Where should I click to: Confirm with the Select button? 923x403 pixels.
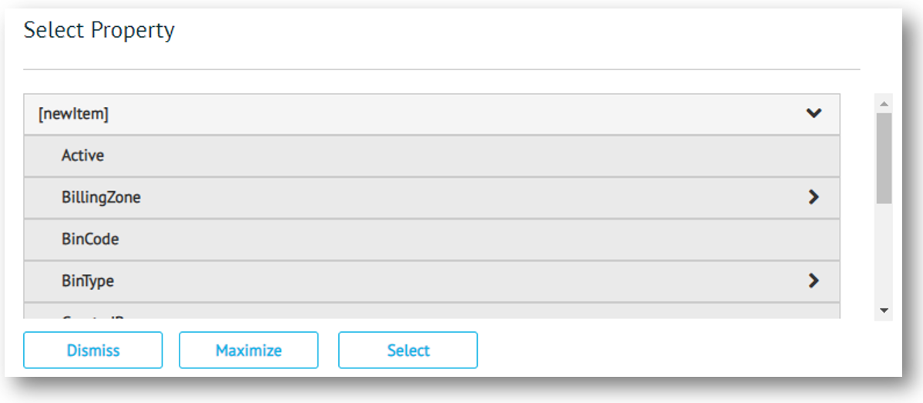(408, 351)
